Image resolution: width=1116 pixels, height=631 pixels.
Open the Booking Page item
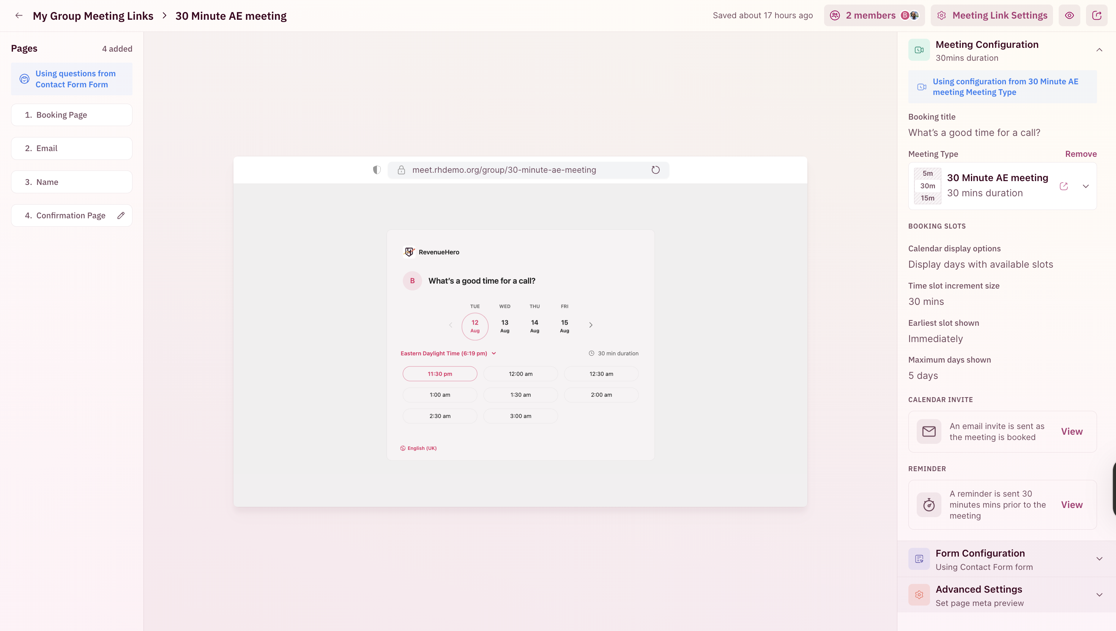[71, 115]
